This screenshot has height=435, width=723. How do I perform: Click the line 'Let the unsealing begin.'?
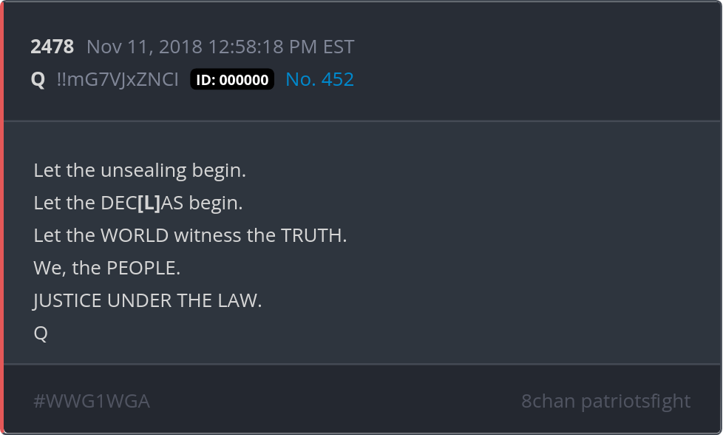point(140,171)
